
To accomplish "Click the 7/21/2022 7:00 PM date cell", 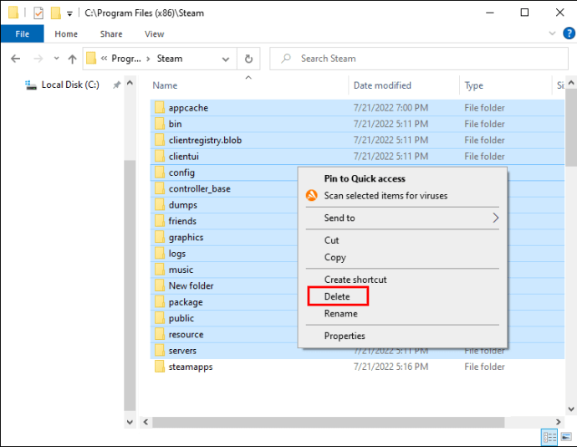I will pos(391,108).
